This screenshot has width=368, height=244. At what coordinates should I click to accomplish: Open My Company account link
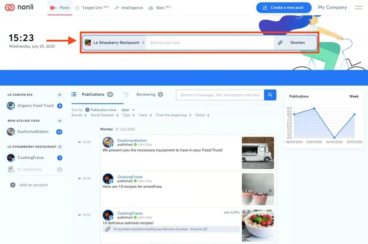(332, 7)
